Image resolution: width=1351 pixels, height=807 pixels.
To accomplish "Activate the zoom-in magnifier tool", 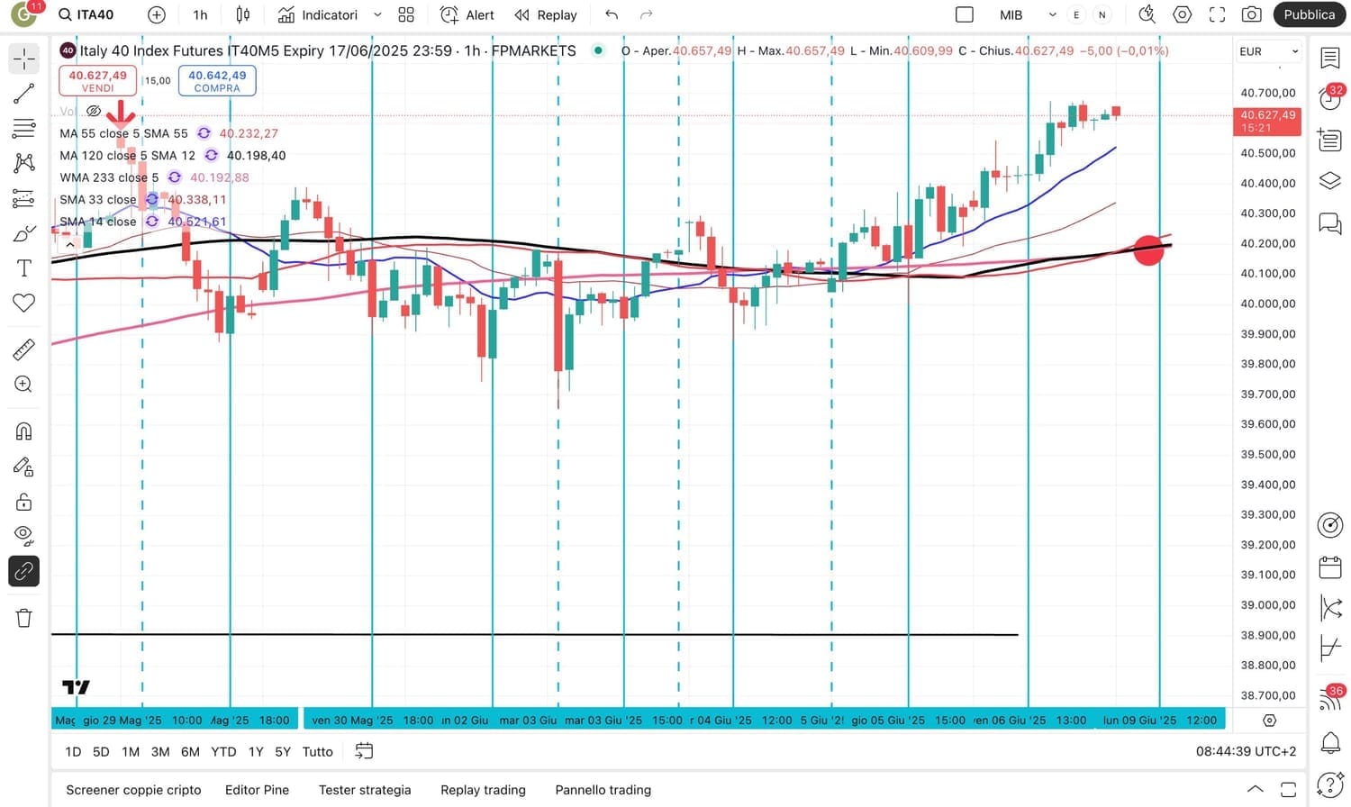I will click(x=24, y=385).
